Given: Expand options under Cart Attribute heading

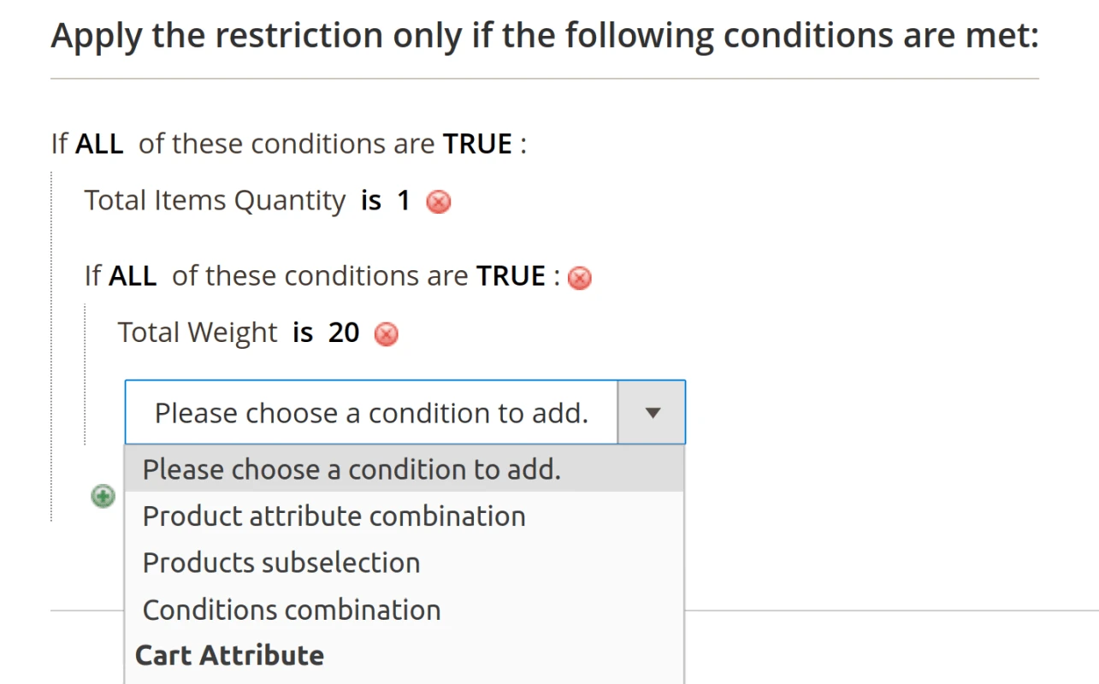Looking at the screenshot, I should [x=228, y=655].
